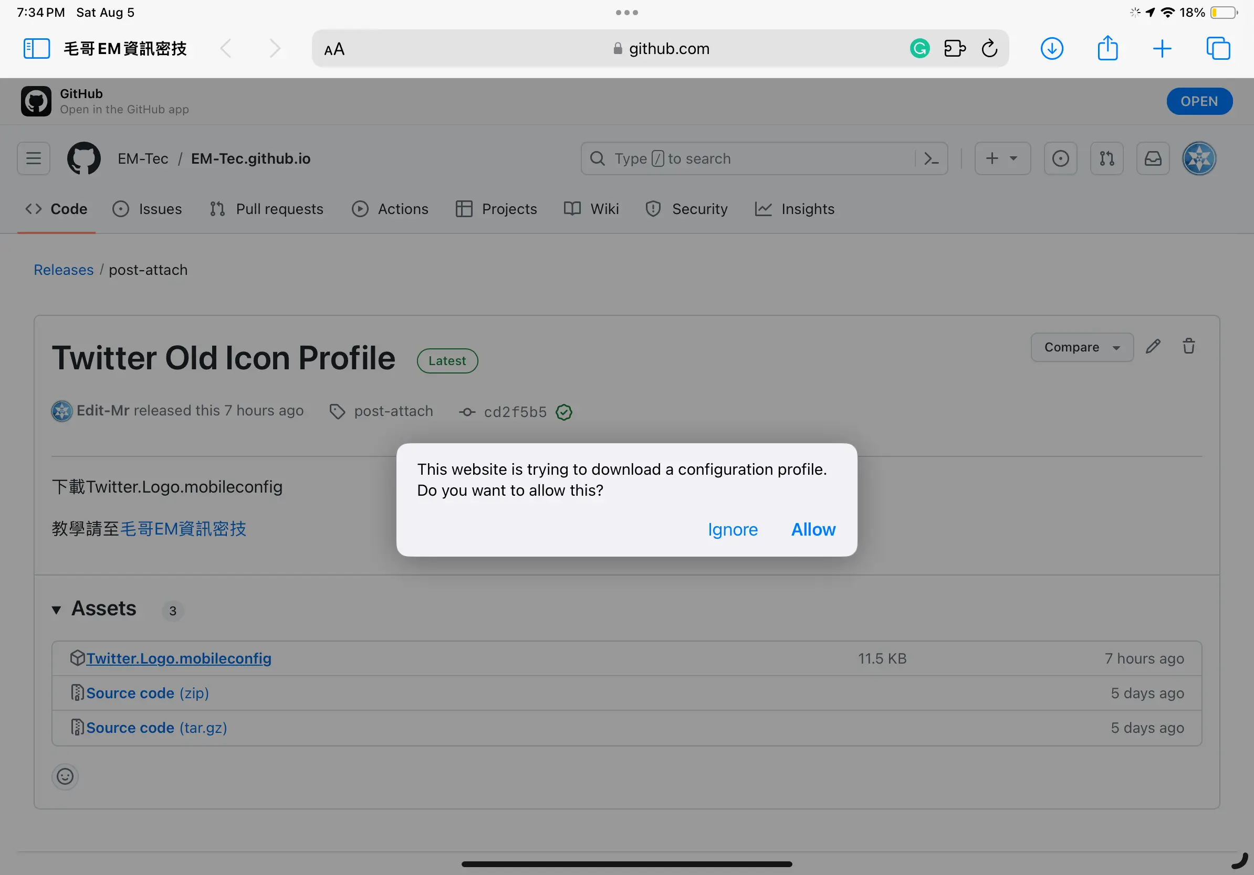Open the Actions tab
This screenshot has height=875, width=1254.
[x=390, y=209]
